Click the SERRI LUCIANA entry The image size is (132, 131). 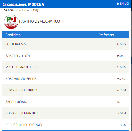click(17, 102)
